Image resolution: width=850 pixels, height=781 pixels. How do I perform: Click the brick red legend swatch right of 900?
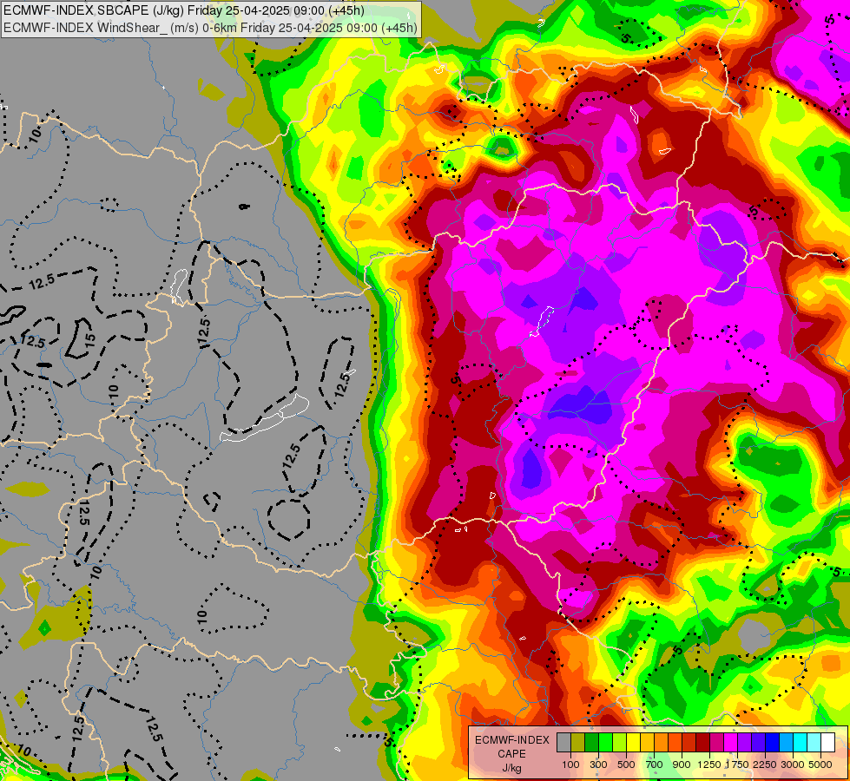tap(689, 743)
